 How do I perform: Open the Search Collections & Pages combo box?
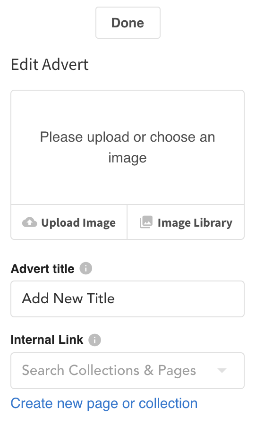pos(128,371)
